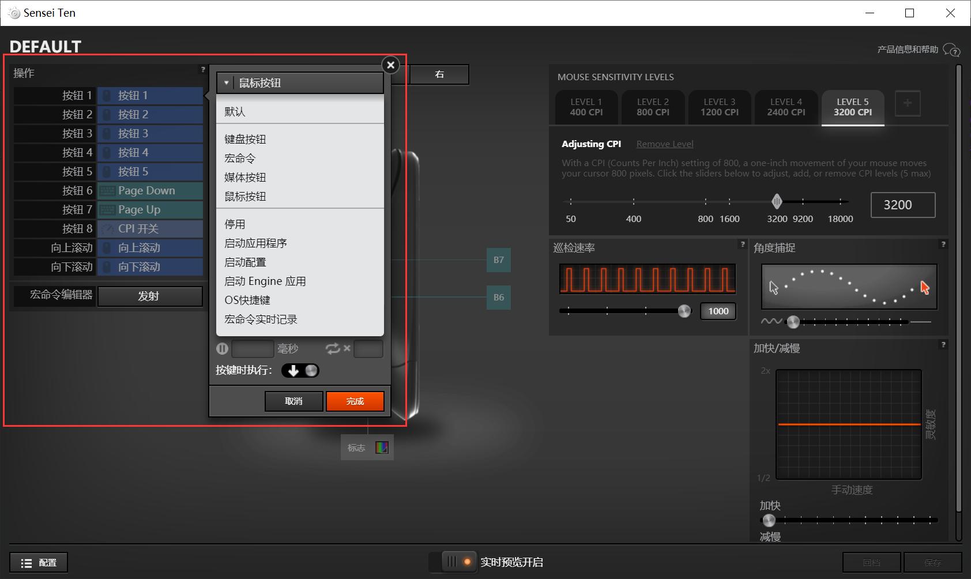Click the mouse icon next to 按钮 1
This screenshot has height=579, width=971.
point(108,95)
